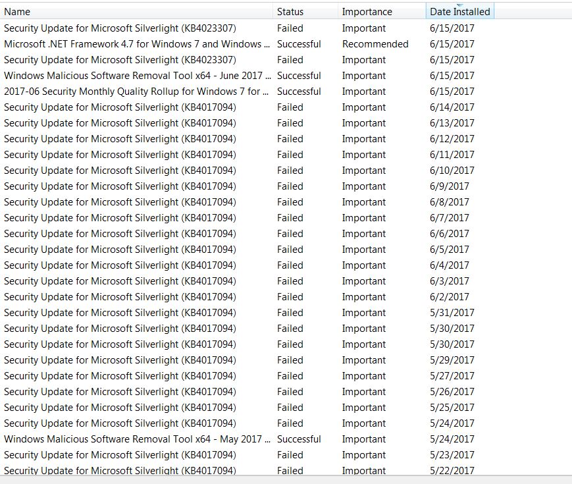The height and width of the screenshot is (484, 572).
Task: Click the Important value in the 5/26/2017 row
Action: click(364, 392)
